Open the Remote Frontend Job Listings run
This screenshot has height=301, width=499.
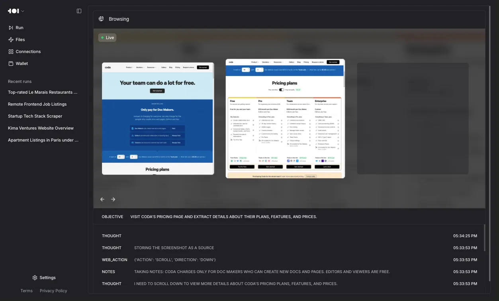click(37, 104)
